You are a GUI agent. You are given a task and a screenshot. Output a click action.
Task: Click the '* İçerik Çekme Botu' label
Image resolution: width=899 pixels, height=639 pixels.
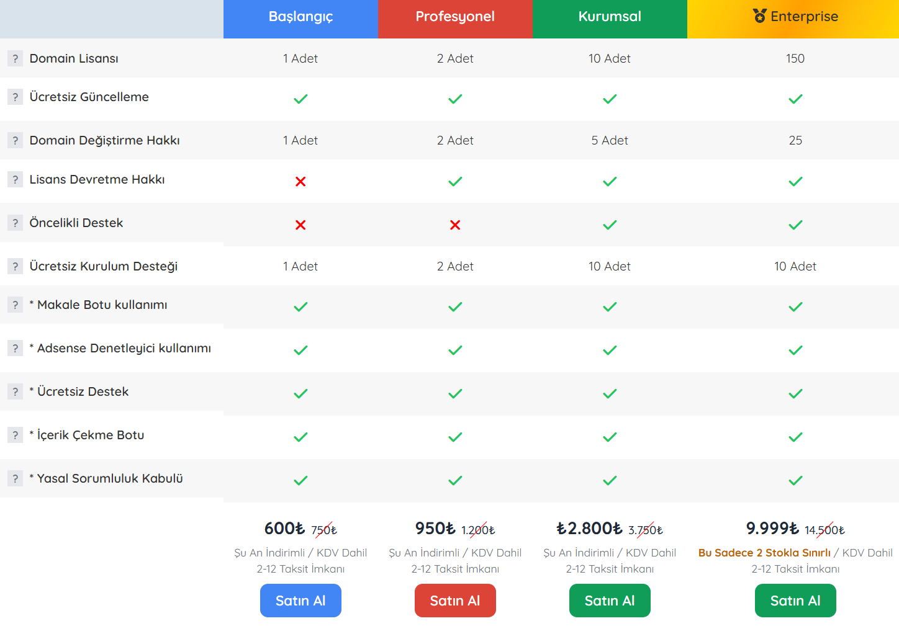[87, 435]
